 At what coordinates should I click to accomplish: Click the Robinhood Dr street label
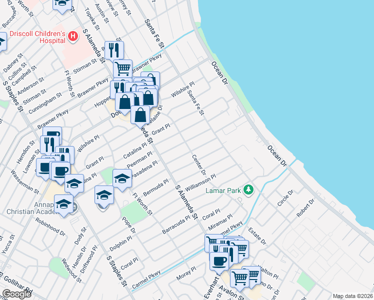coord(50,226)
